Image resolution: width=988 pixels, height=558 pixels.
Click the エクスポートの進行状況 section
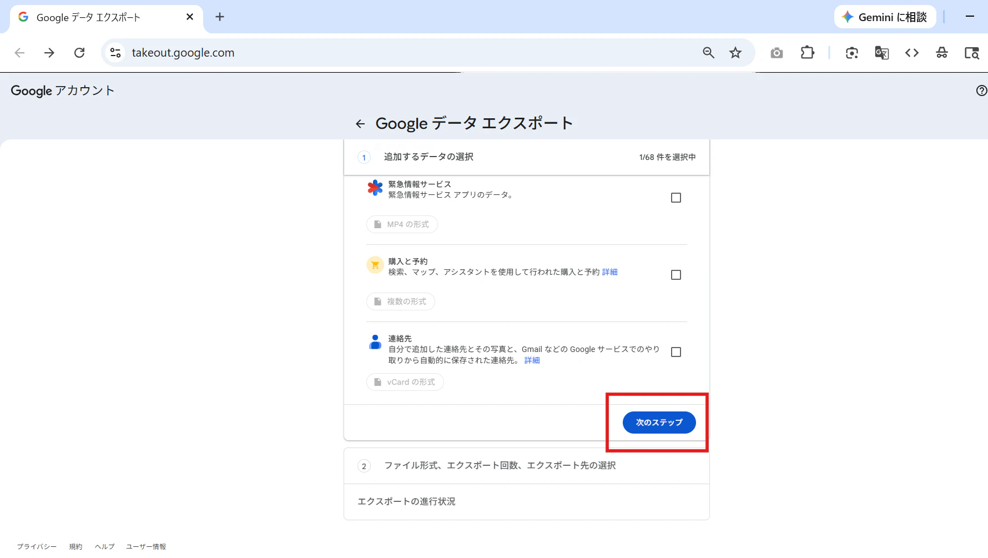click(x=527, y=502)
